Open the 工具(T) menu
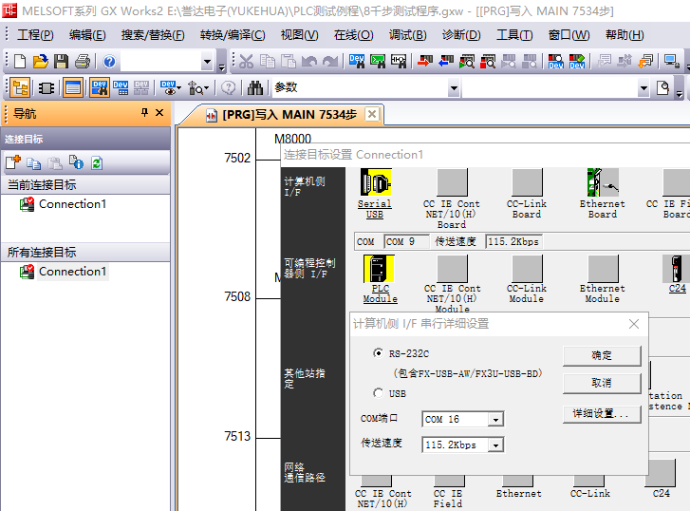 (514, 35)
